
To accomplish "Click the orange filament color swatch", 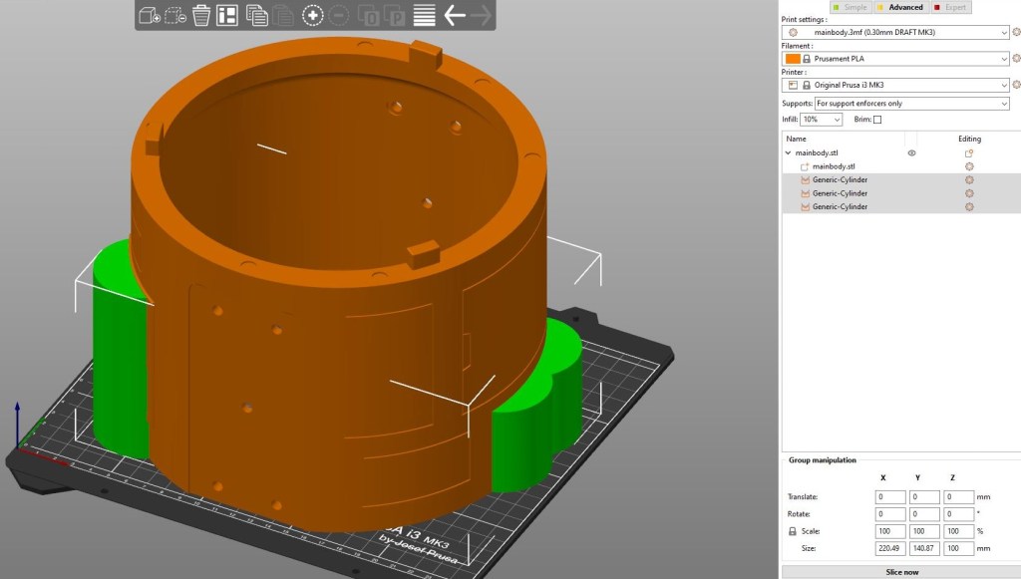I will click(x=793, y=59).
